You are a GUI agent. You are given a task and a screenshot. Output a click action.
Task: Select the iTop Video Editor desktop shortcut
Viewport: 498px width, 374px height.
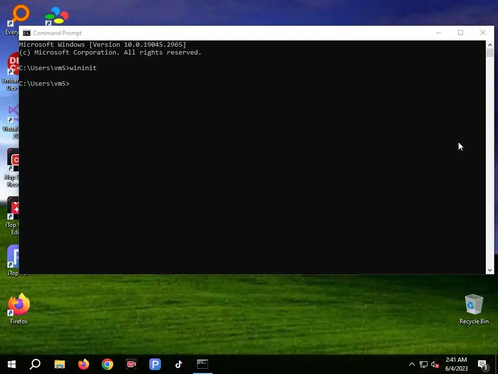click(12, 216)
